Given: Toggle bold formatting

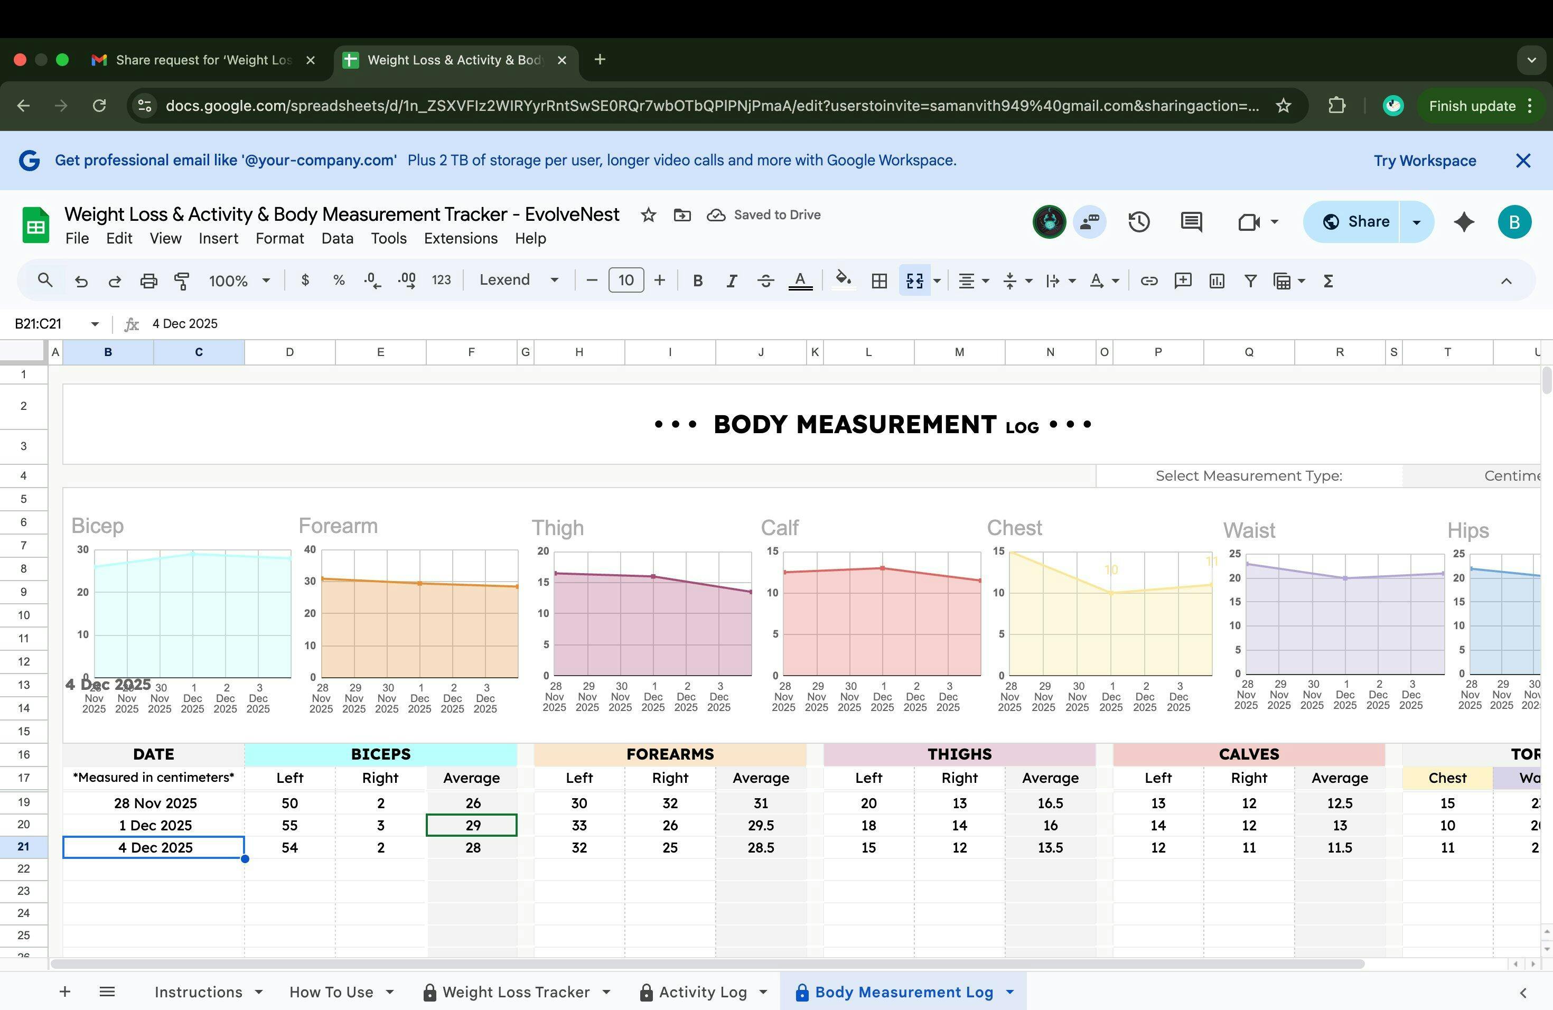Looking at the screenshot, I should point(698,280).
